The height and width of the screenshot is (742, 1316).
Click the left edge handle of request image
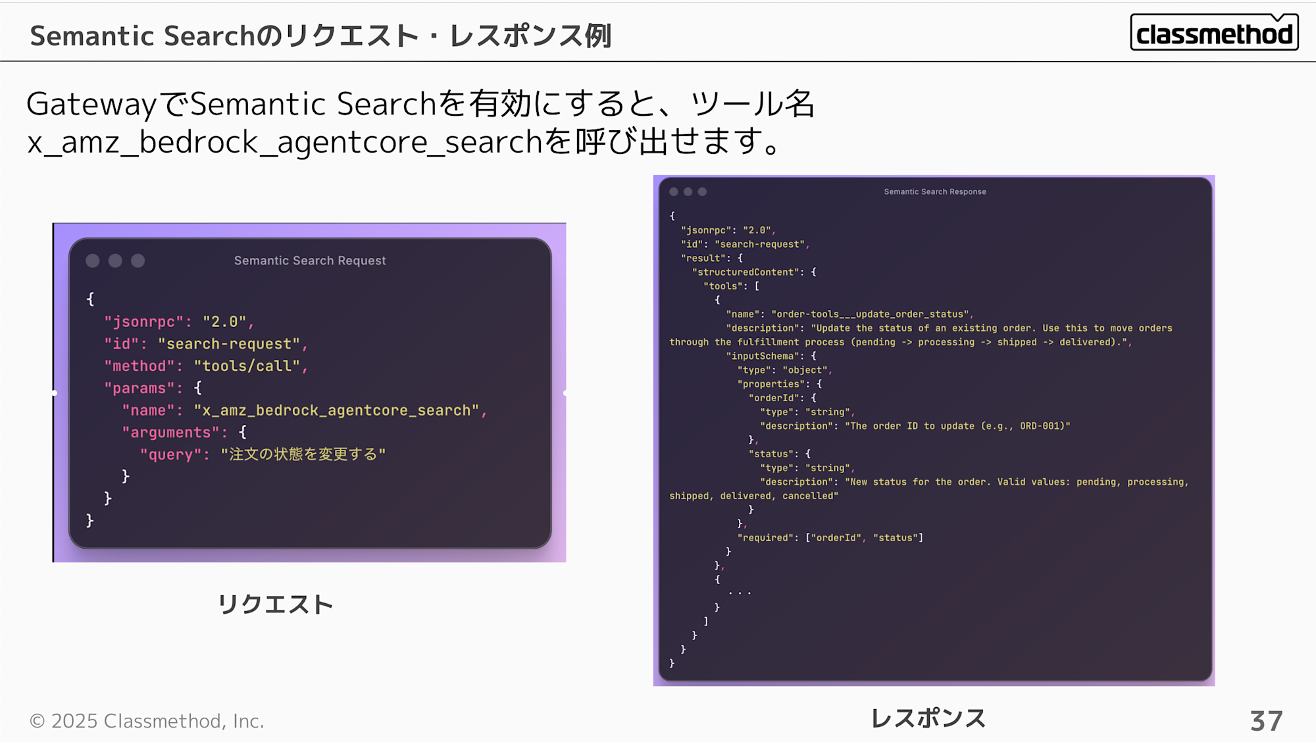pos(54,393)
